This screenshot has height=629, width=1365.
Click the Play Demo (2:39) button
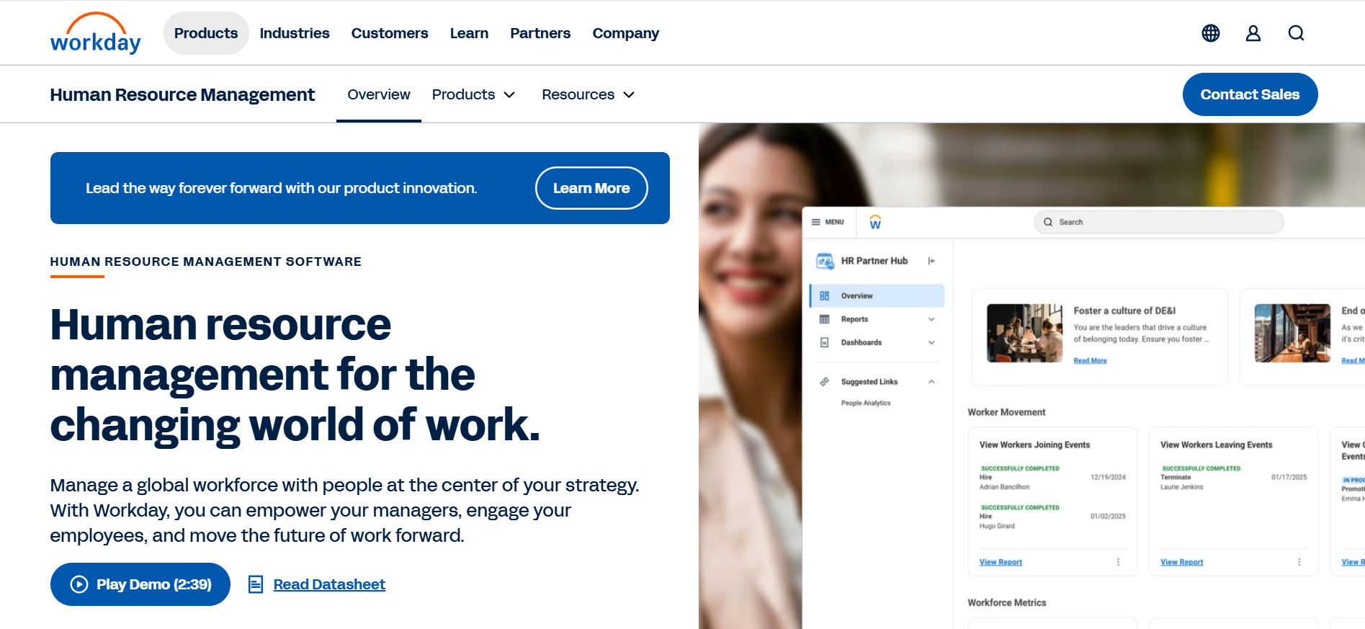pos(140,584)
